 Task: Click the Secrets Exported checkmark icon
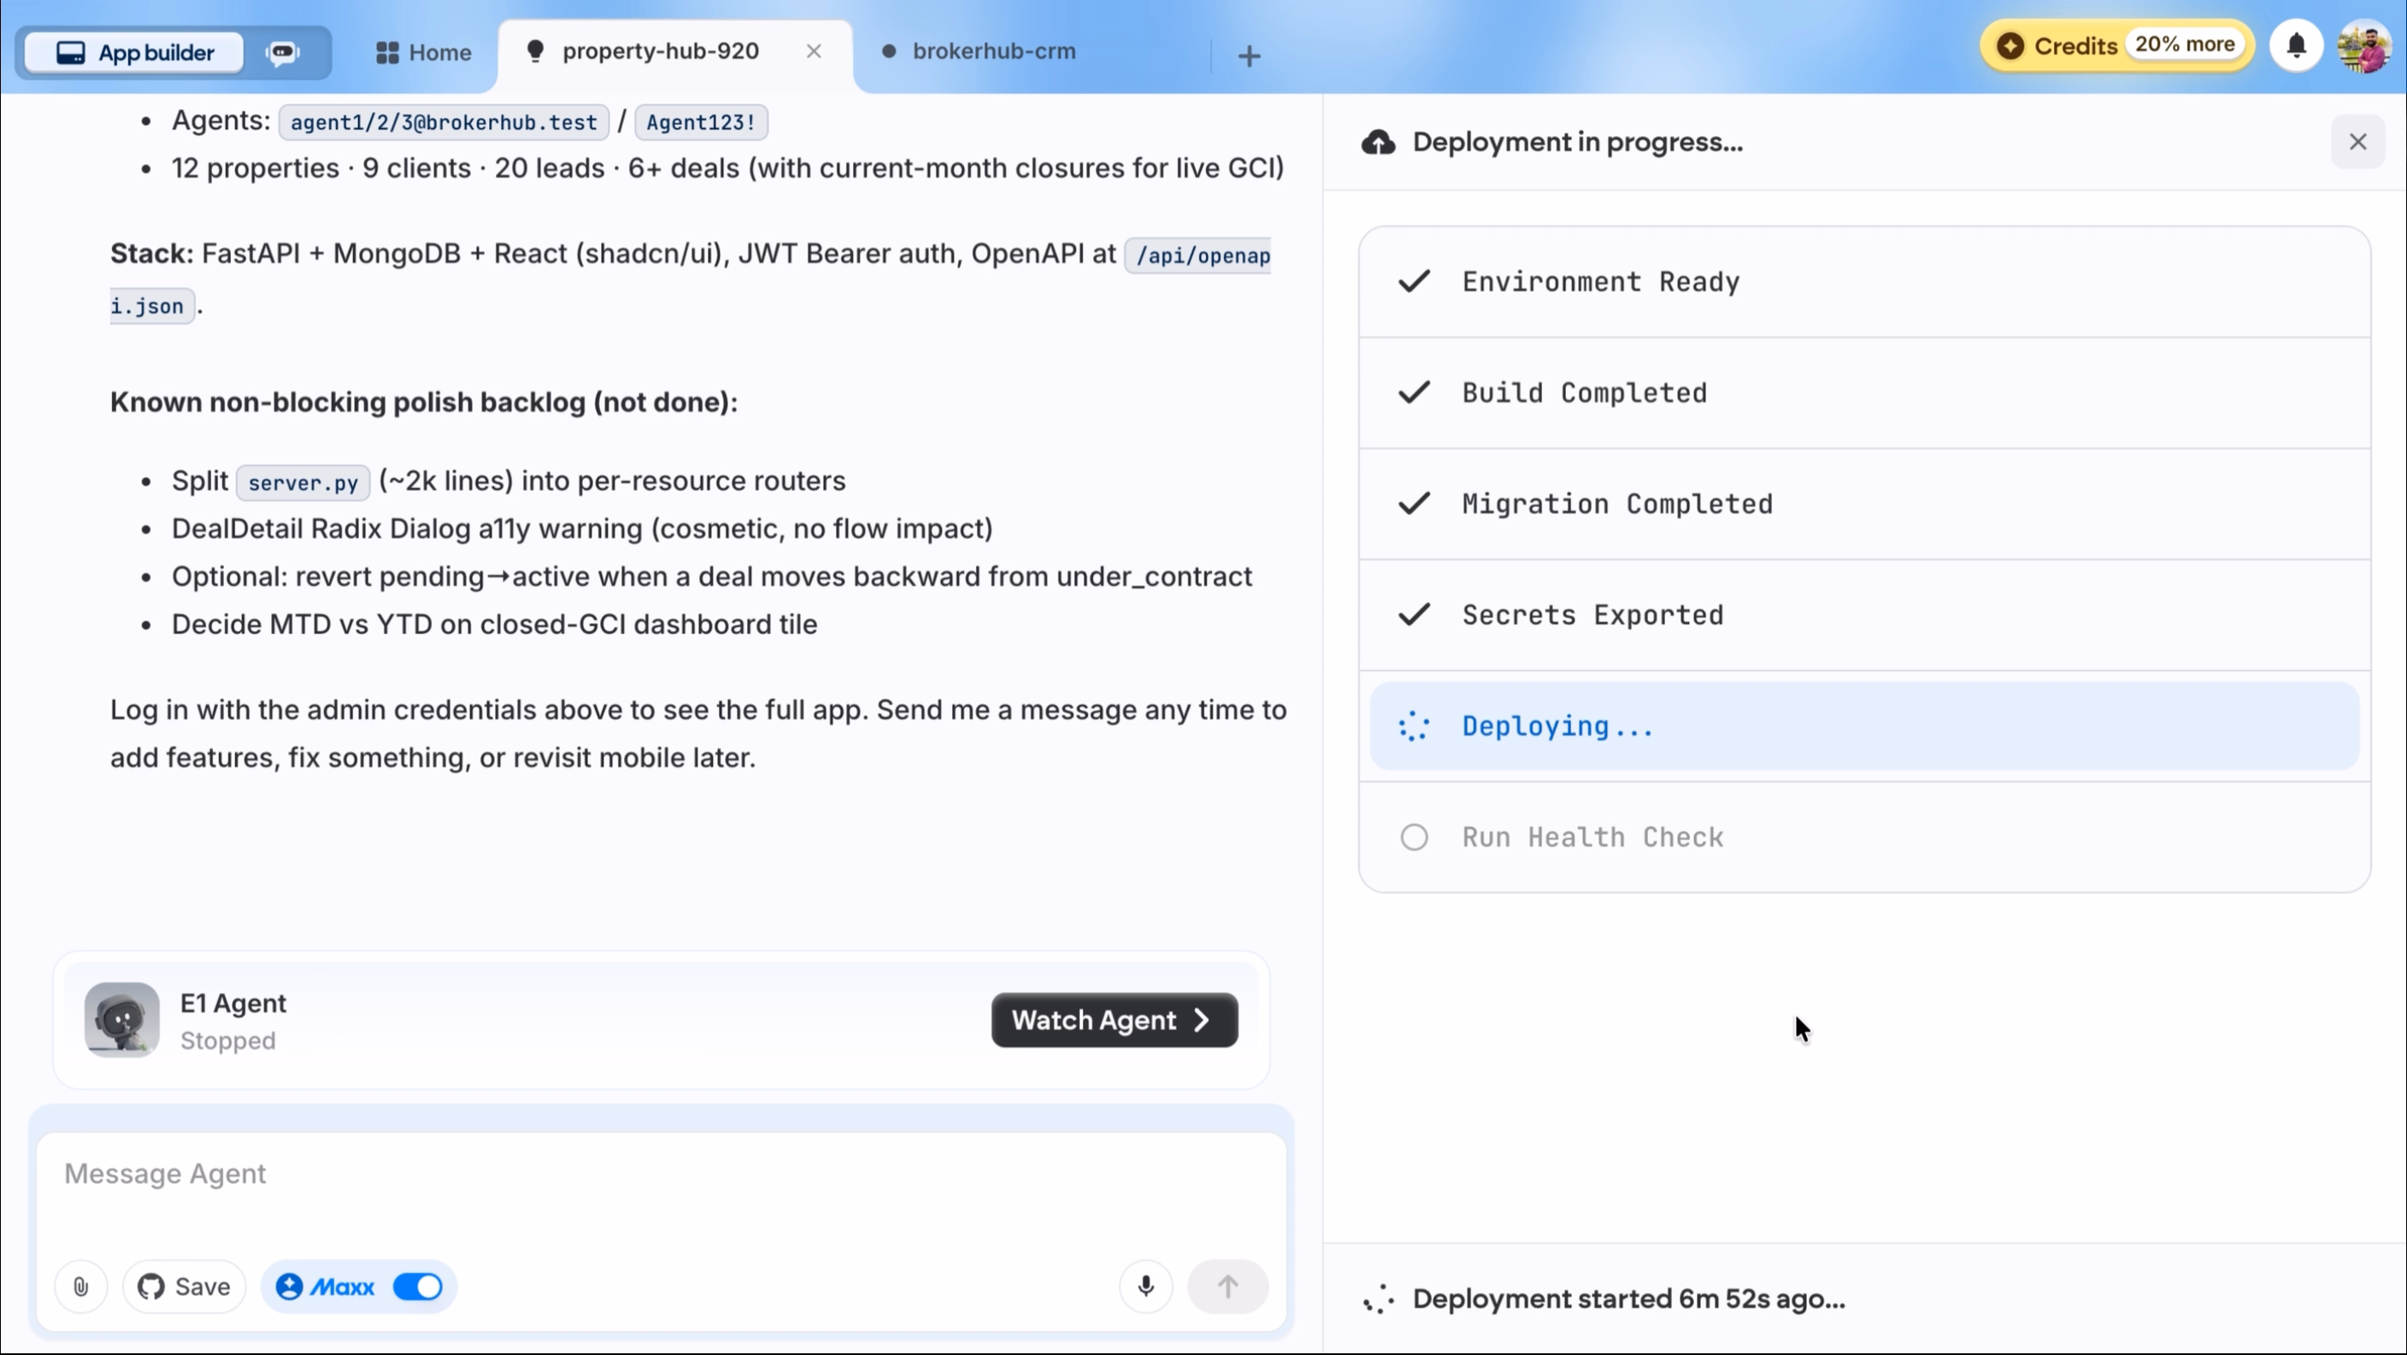(1414, 614)
